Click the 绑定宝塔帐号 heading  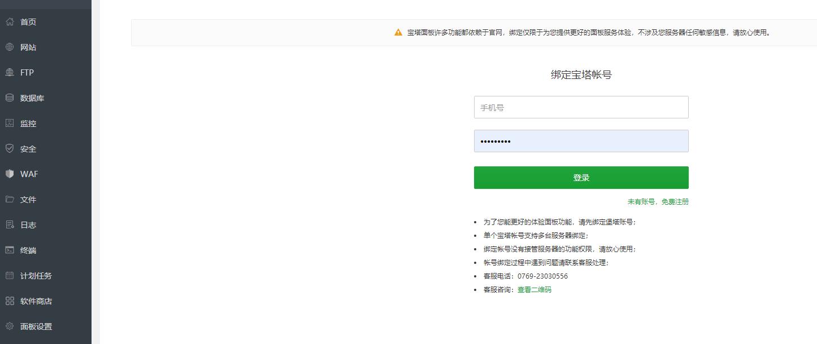click(x=581, y=74)
